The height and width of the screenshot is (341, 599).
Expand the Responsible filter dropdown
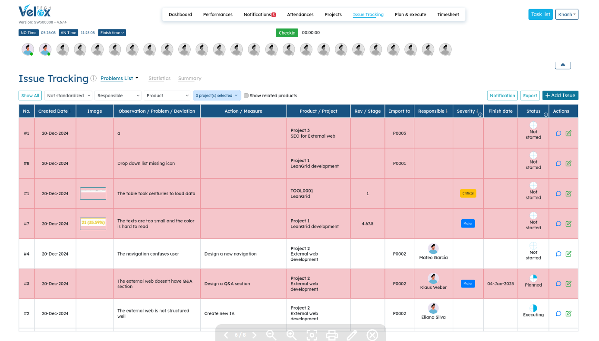click(x=118, y=96)
